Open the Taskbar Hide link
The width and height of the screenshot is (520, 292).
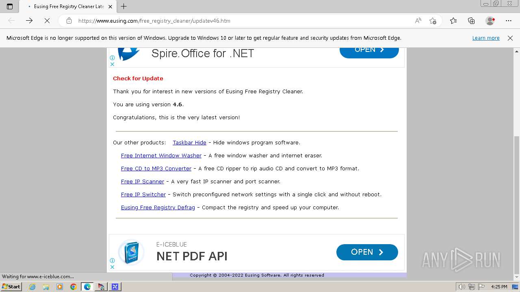pos(189,143)
